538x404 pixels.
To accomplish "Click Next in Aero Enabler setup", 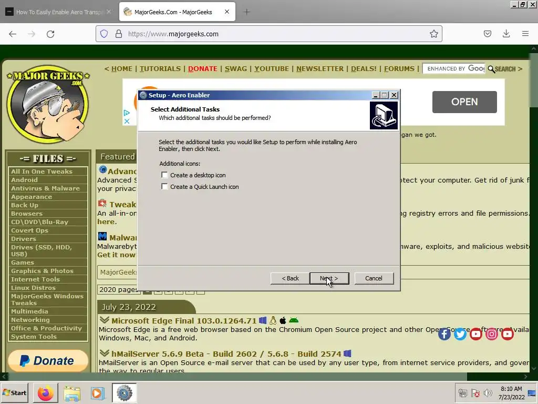I will click(x=329, y=278).
